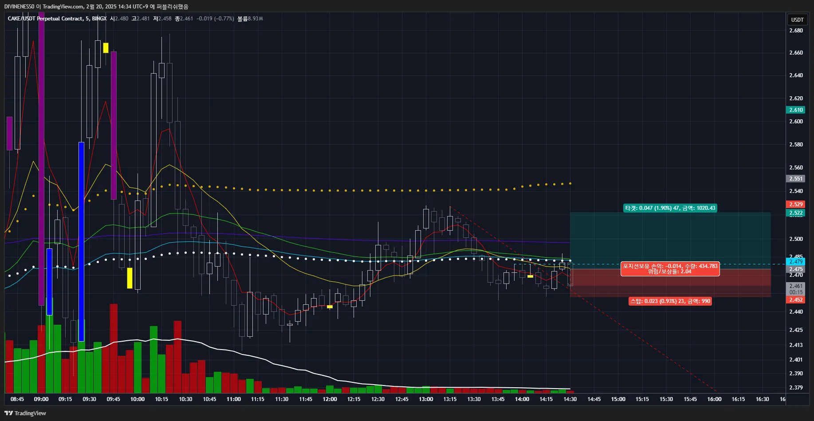This screenshot has width=814, height=421.
Task: Click the high value 고2.481 in the legend
Action: click(x=141, y=19)
